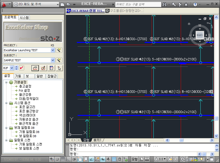Select the 잡철근 tab

point(52,76)
